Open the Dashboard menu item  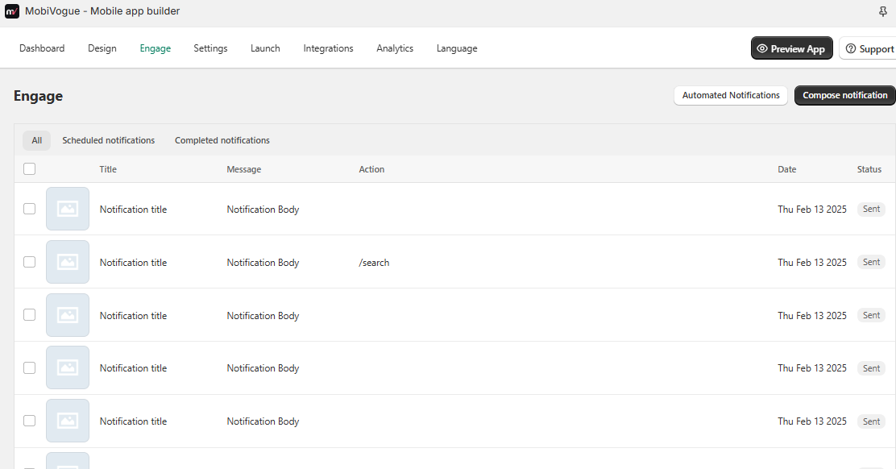coord(42,48)
